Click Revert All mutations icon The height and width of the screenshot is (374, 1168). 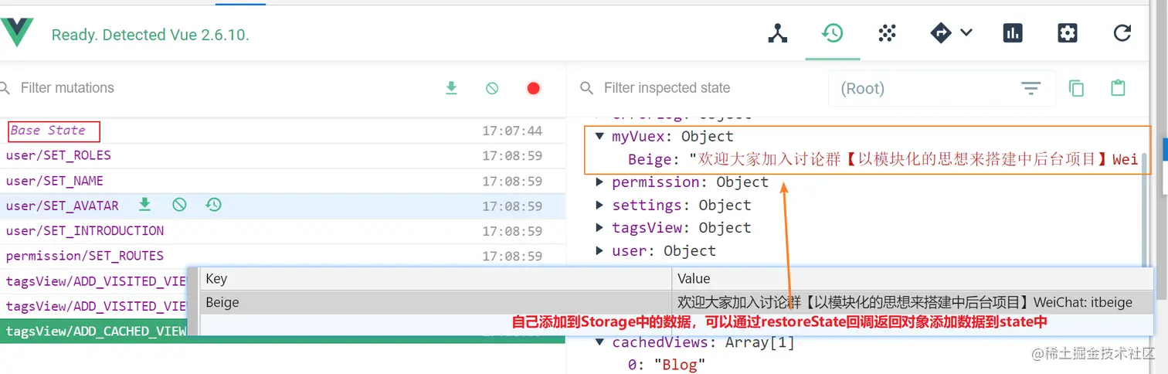click(x=492, y=88)
